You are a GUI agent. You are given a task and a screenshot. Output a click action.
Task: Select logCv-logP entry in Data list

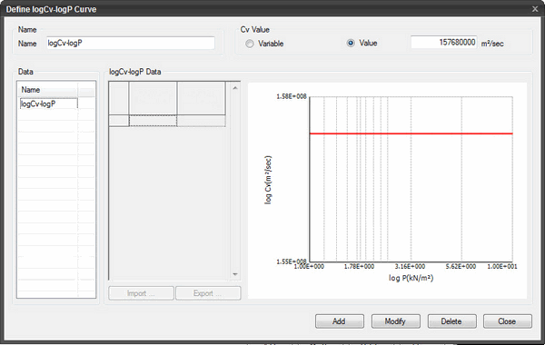point(49,103)
